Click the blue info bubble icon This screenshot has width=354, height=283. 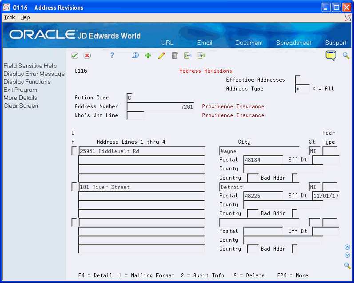135,55
